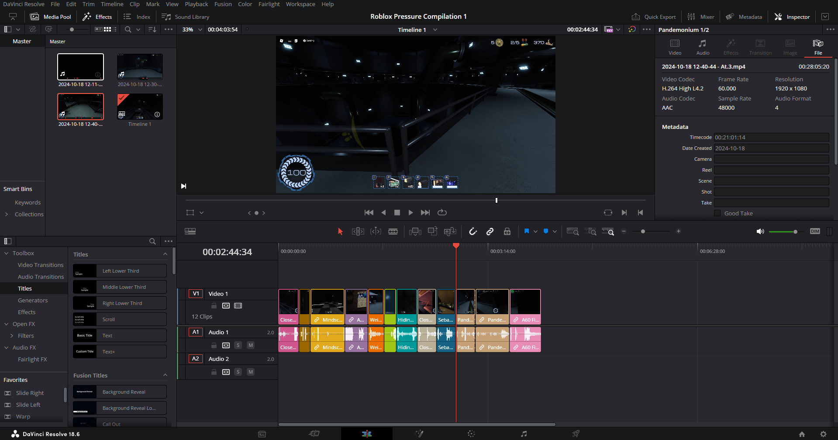Switch to the Fusion page icon
Viewport: 838px width, 440px height.
[419, 434]
